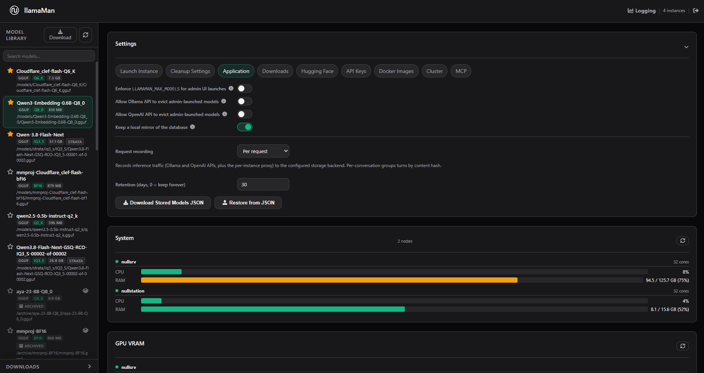Star the Qwen3.8-Flash-Next-GSQ-RCO-IQ3_S-00002-of-00002 model
Viewport: 704px width, 373px height.
click(x=10, y=247)
